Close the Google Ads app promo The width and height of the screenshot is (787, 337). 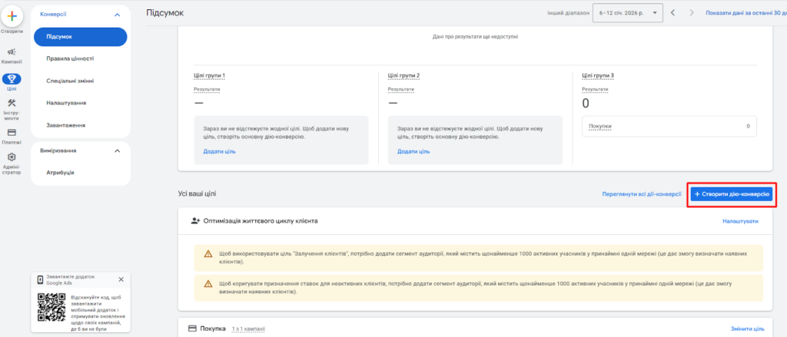click(121, 279)
